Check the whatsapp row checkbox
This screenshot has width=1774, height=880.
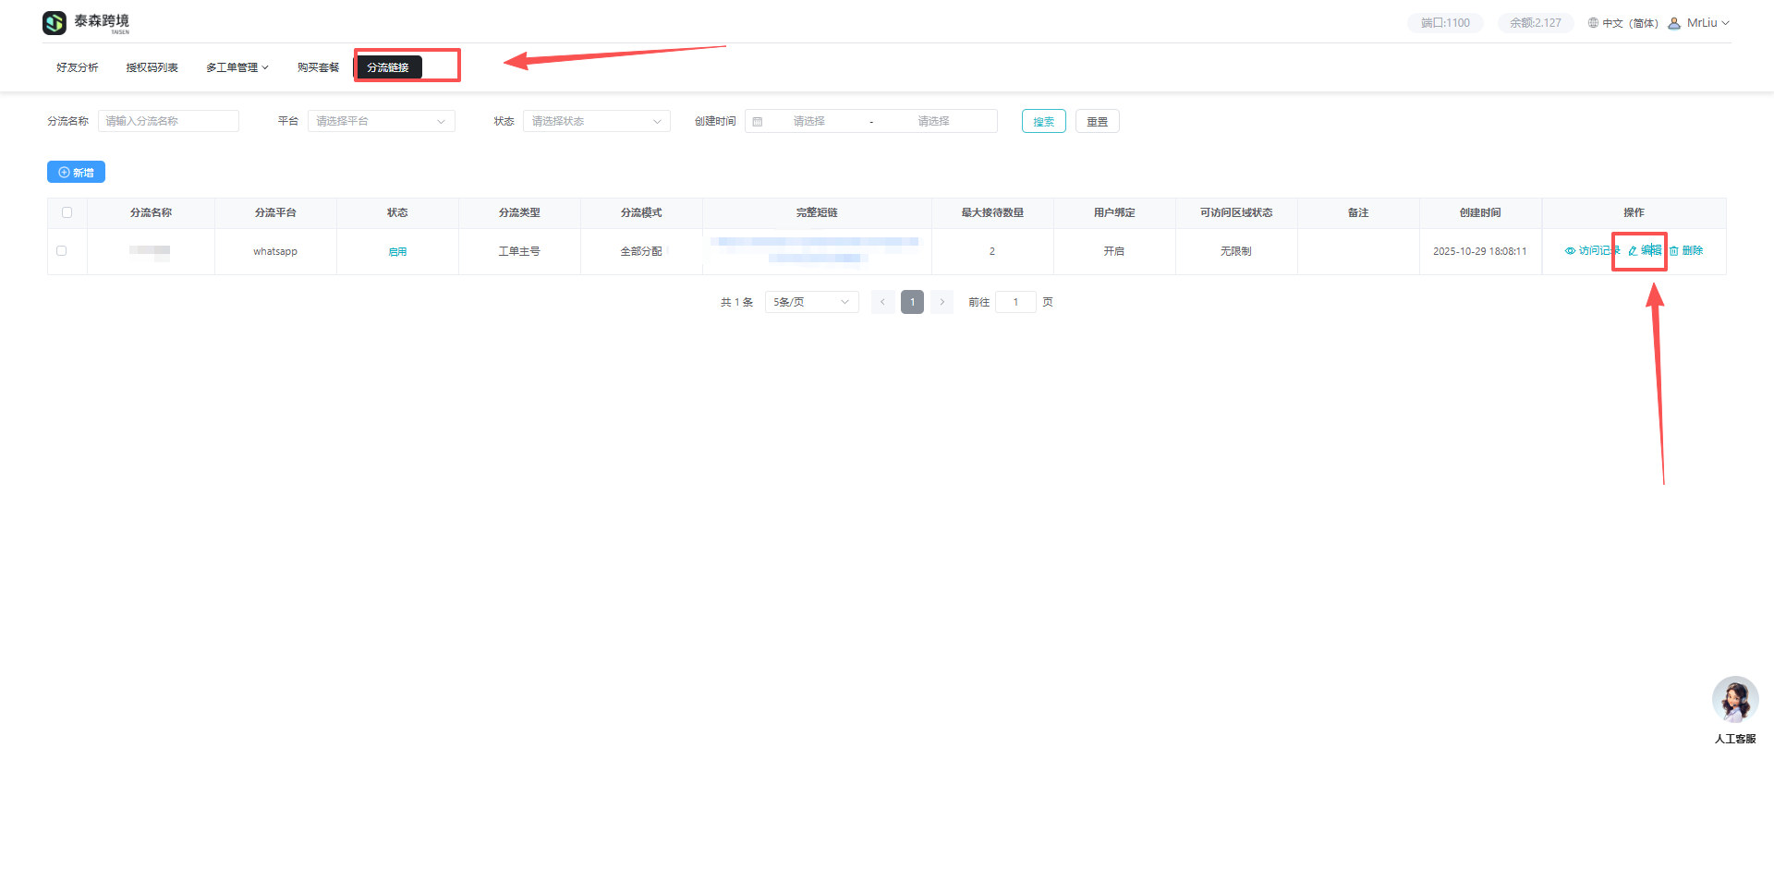click(x=62, y=250)
